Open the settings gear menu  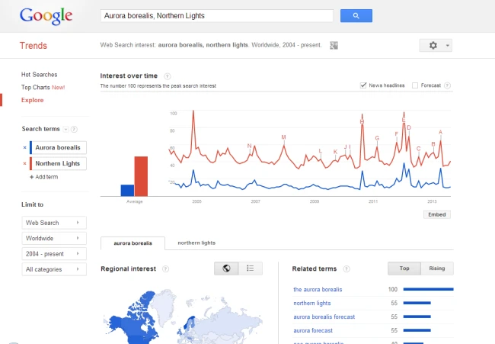pyautogui.click(x=433, y=46)
